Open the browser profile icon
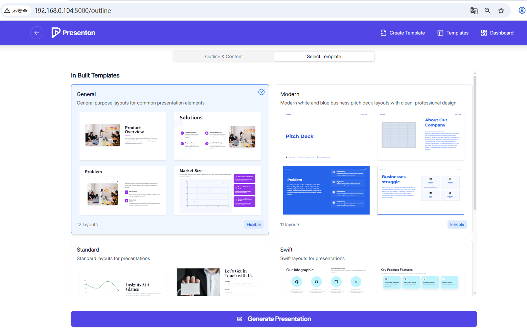 (522, 10)
